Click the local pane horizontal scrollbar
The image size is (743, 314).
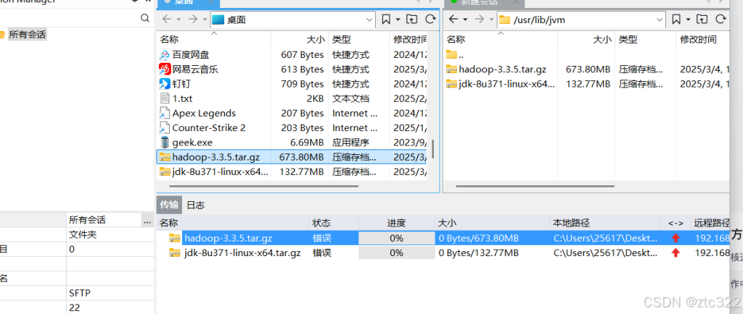coord(263,186)
